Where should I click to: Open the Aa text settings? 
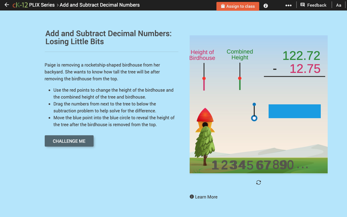(x=339, y=5)
